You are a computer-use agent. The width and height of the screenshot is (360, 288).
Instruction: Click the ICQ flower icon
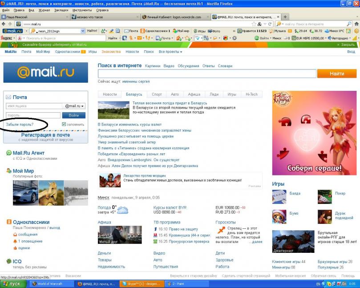[9, 261]
